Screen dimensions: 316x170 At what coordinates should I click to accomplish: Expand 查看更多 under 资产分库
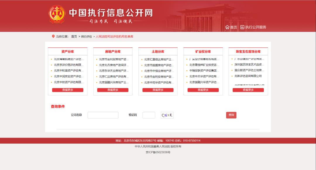(68, 90)
